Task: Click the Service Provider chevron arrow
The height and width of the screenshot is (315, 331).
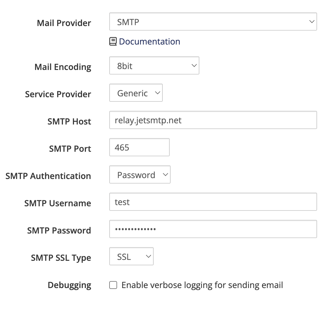Action: pos(157,93)
